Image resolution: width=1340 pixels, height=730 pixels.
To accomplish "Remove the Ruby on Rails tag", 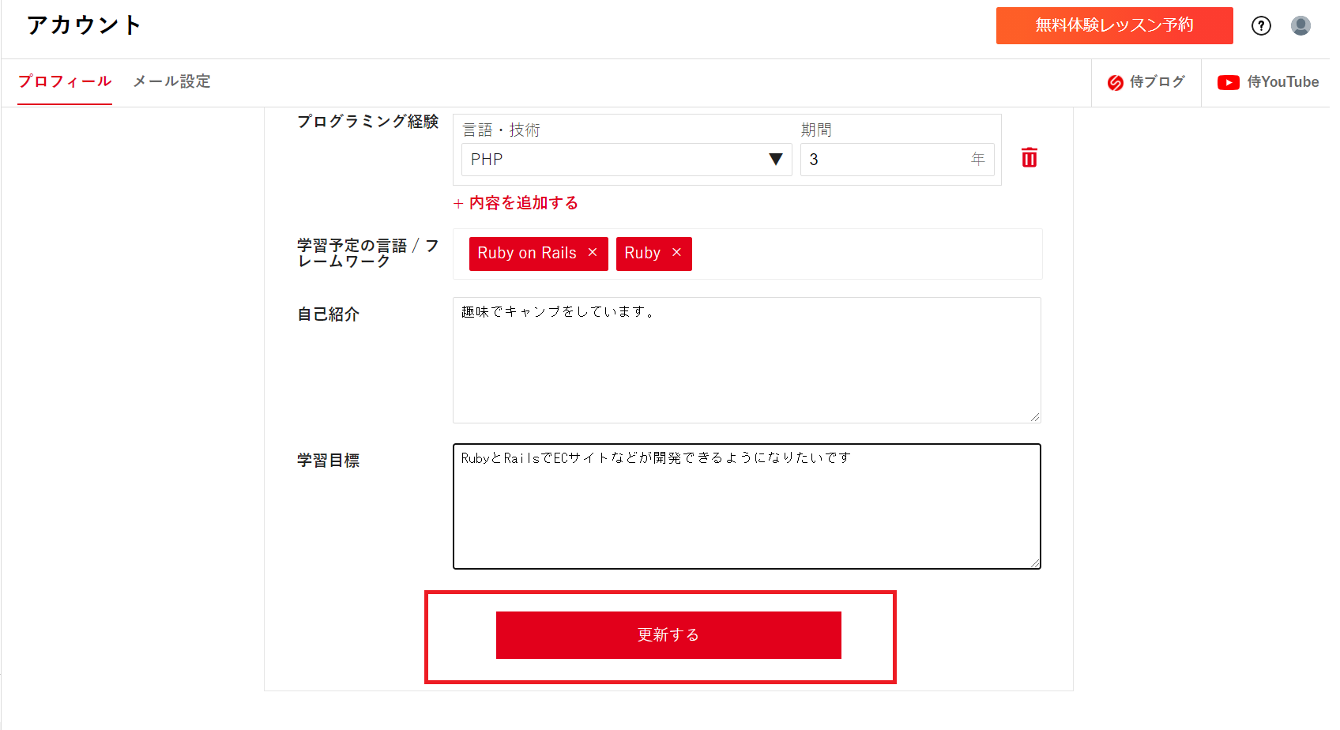I will point(593,253).
